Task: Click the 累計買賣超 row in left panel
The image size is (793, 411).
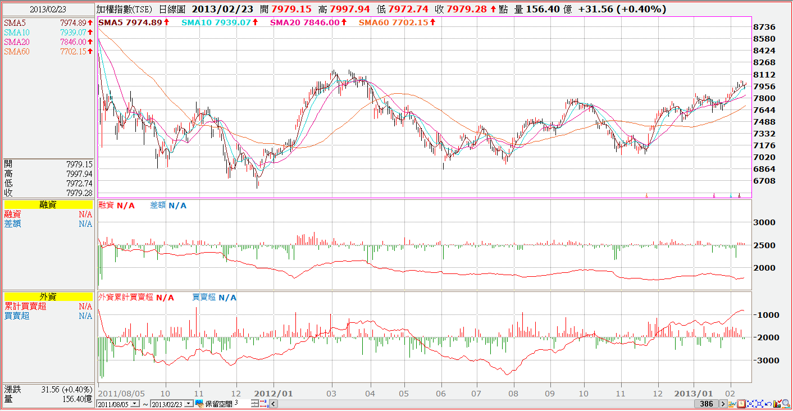Action: (x=48, y=307)
